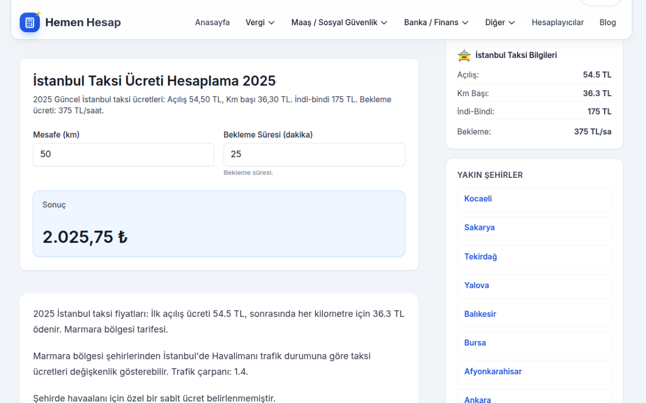
Task: Click inside the Mesafe (km) input field
Action: point(123,155)
